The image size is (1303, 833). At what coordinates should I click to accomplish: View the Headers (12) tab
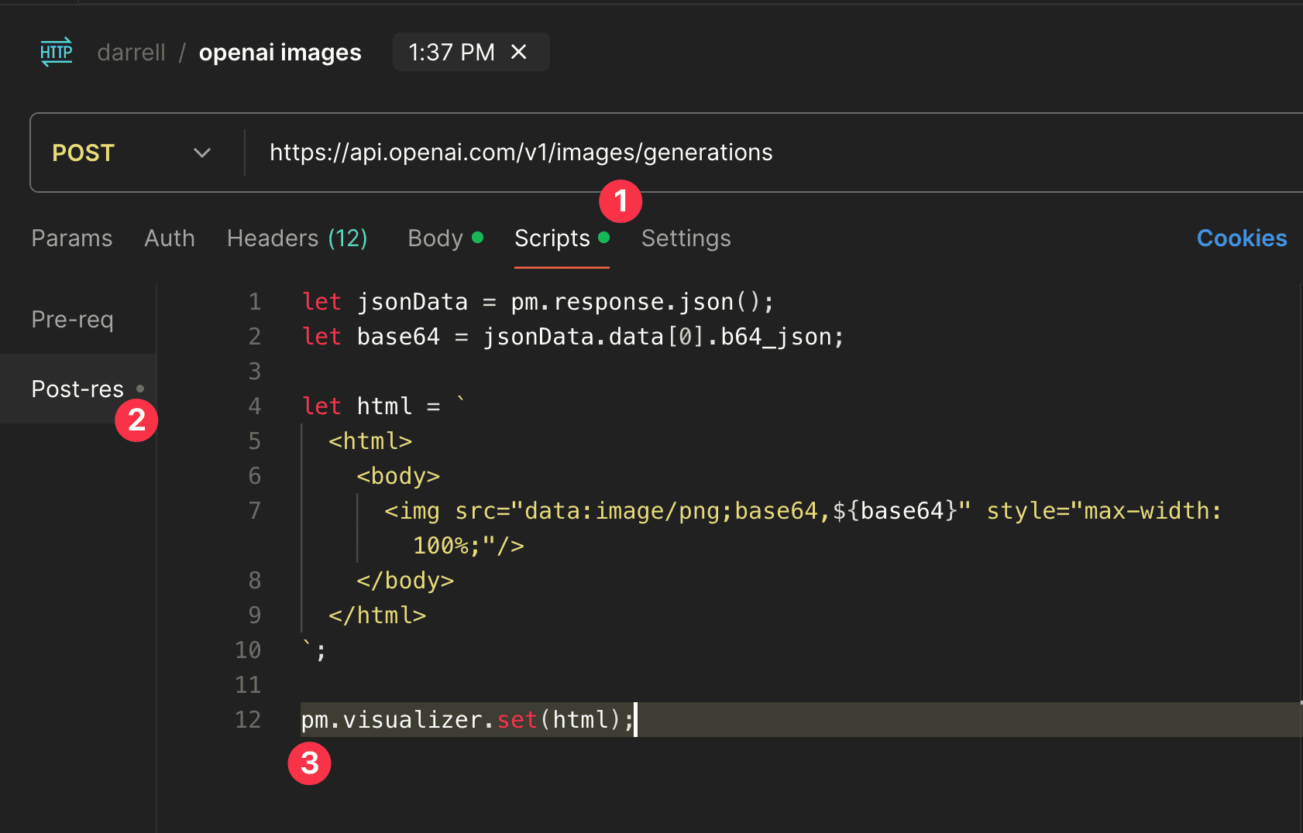pos(297,238)
